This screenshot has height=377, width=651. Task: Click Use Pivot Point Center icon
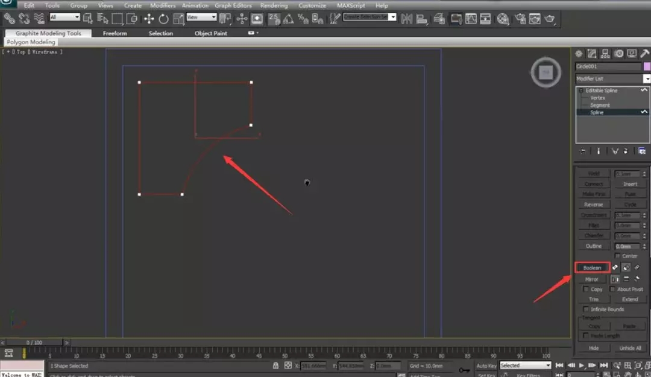pyautogui.click(x=225, y=19)
